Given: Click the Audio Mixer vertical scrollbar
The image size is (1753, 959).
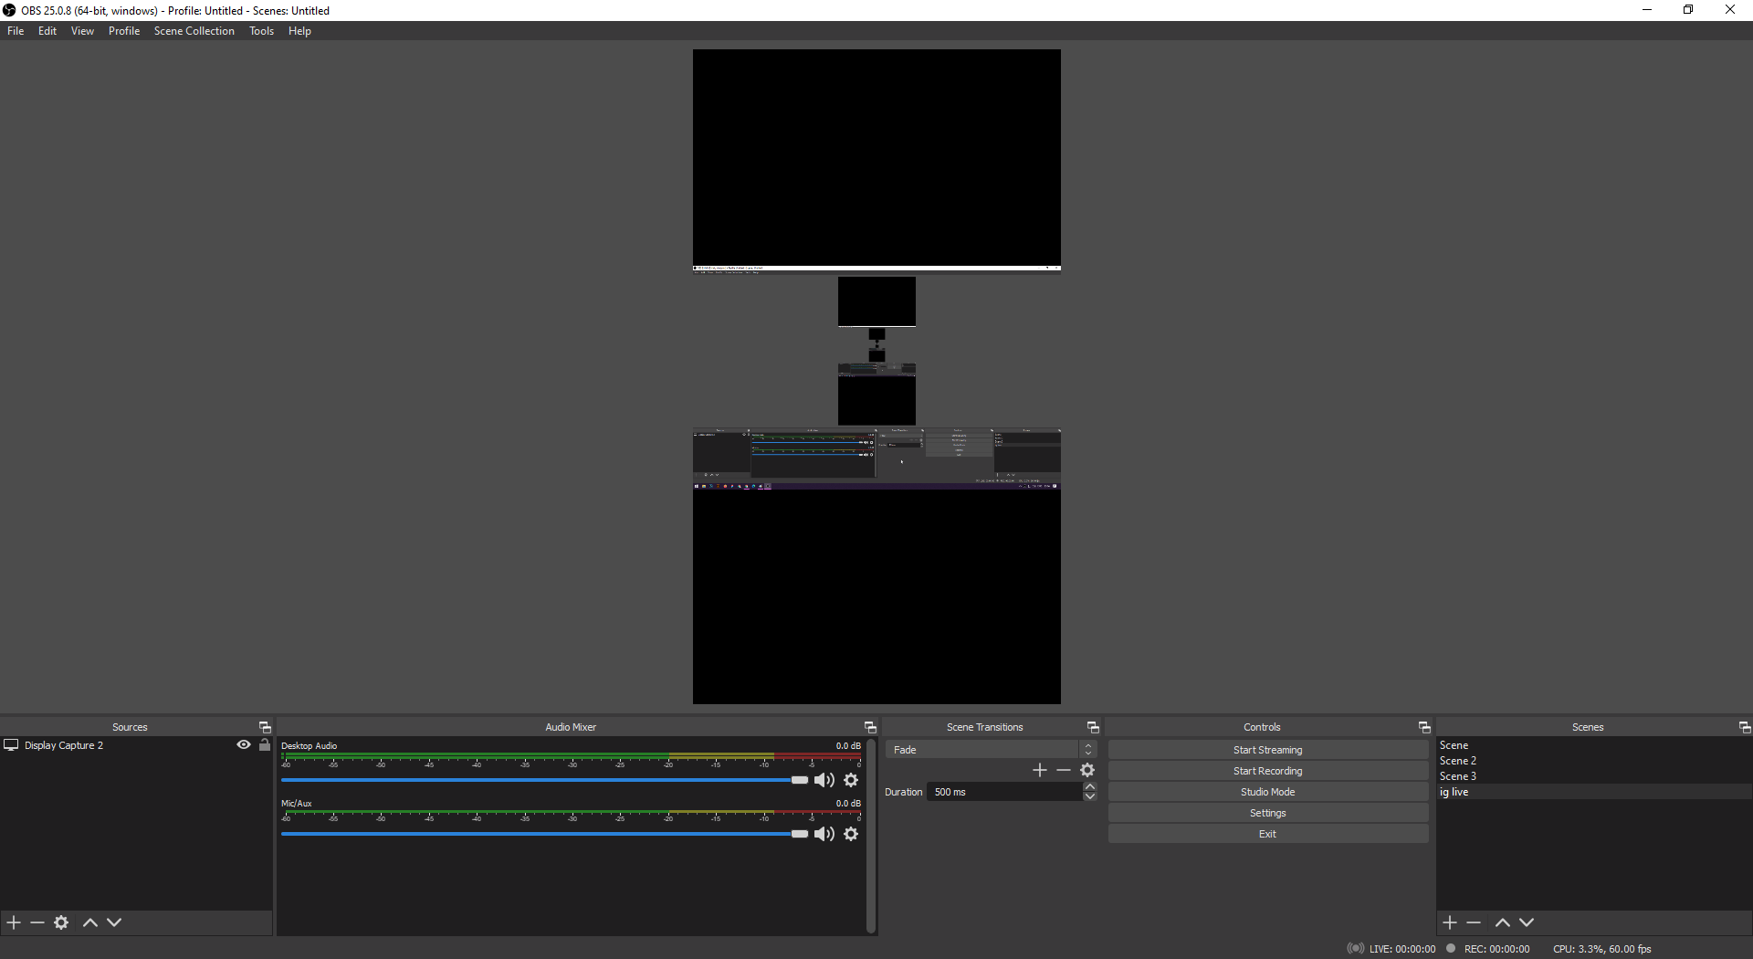Looking at the screenshot, I should tap(871, 836).
